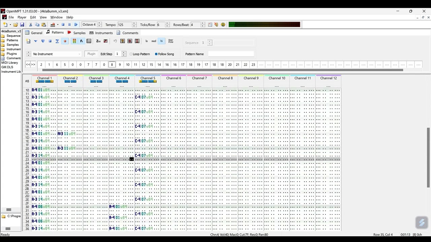431x242 pixels.
Task: Click the << order list button
Action: [28, 65]
